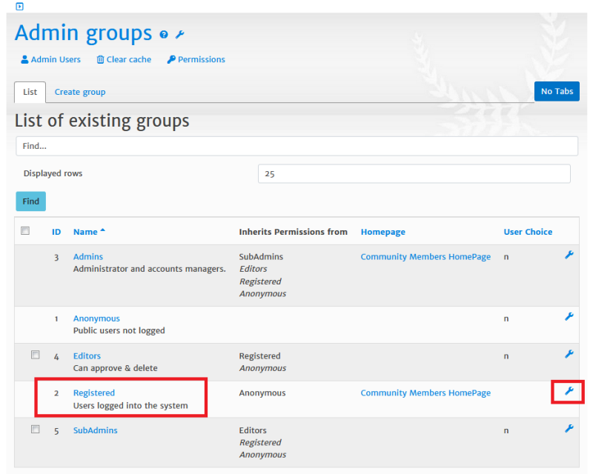Click the wrench icon in Registered row
Image resolution: width=593 pixels, height=474 pixels.
point(569,391)
